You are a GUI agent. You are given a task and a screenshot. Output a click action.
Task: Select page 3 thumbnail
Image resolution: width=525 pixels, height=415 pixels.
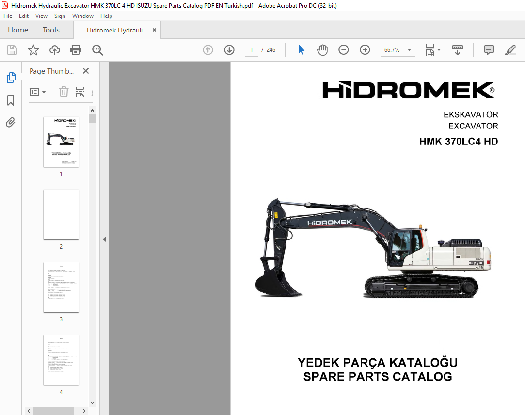pos(61,287)
